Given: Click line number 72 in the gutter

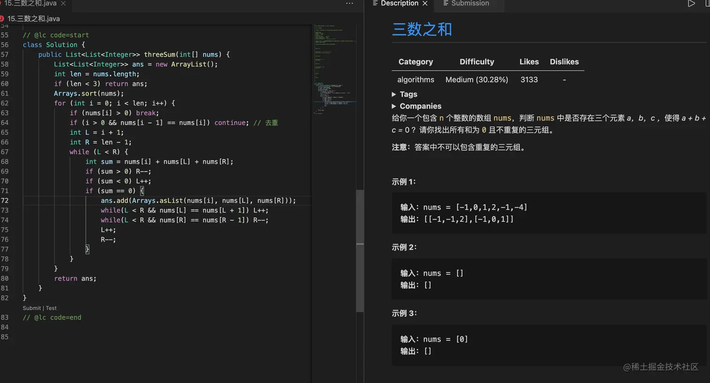Looking at the screenshot, I should pos(5,200).
